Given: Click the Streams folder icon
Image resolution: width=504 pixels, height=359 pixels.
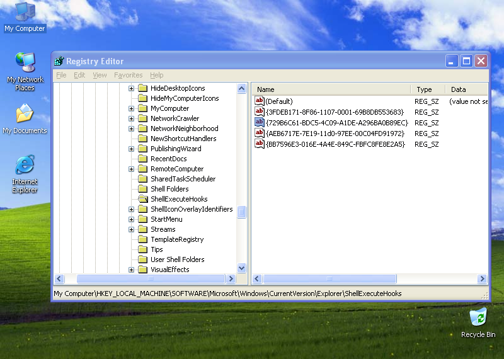Looking at the screenshot, I should coord(143,229).
